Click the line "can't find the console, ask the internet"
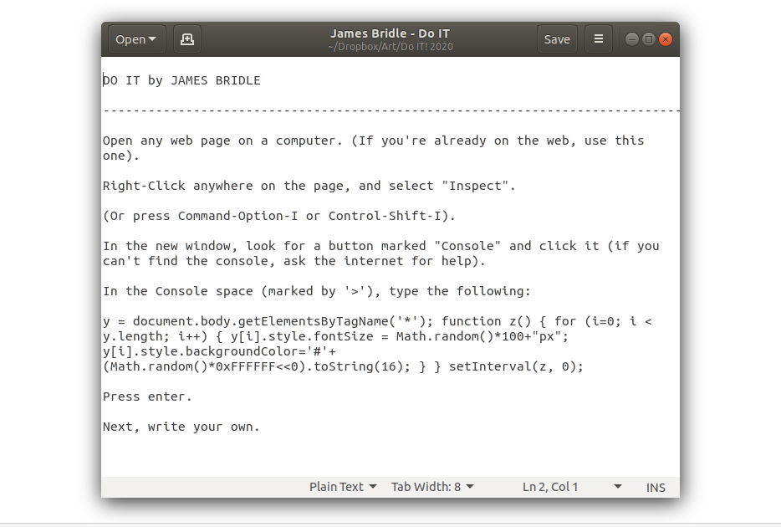781x527 pixels. 294,261
